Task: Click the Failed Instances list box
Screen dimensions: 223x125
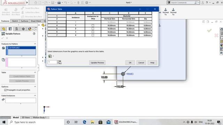Action: click(21, 100)
